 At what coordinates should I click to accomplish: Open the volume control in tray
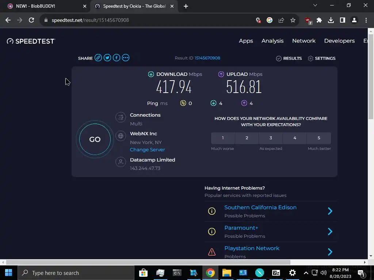(324, 273)
